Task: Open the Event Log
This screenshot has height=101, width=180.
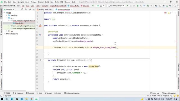Action: click(x=155, y=93)
